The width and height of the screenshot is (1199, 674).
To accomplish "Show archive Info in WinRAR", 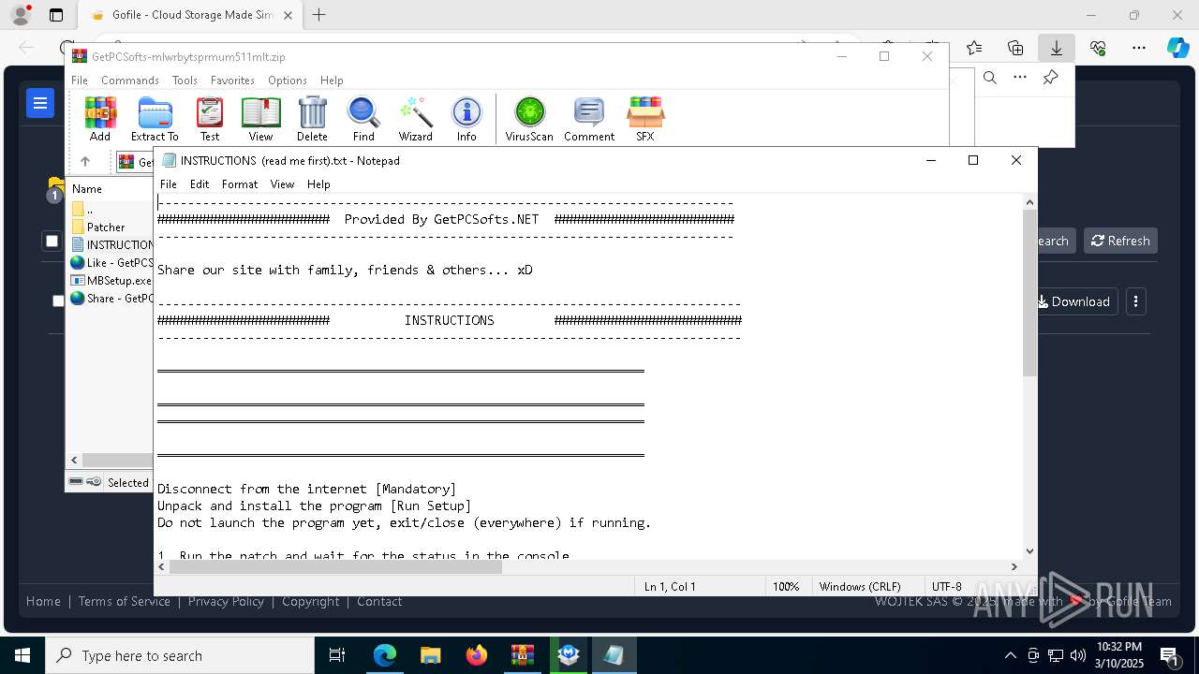I will (x=466, y=119).
